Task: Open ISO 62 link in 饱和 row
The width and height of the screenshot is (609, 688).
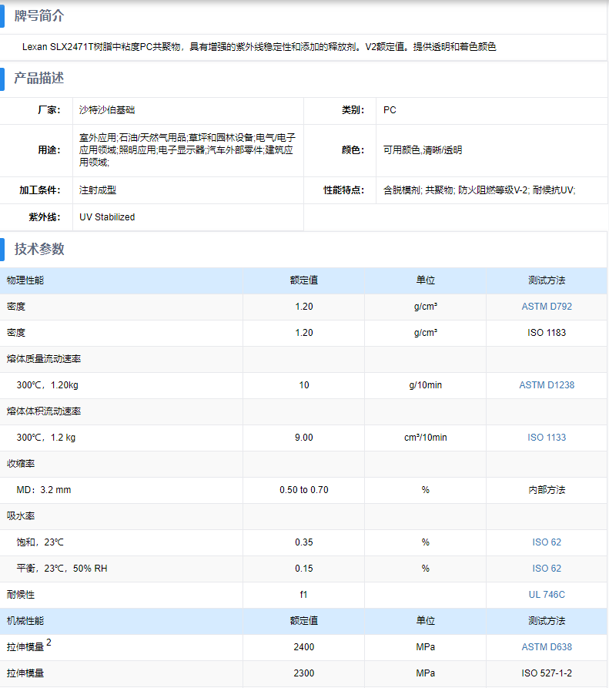Action: point(547,542)
